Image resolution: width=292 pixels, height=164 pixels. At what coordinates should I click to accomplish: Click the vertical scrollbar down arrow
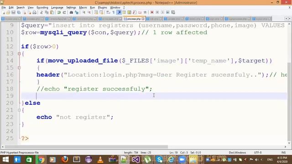coord(289,143)
